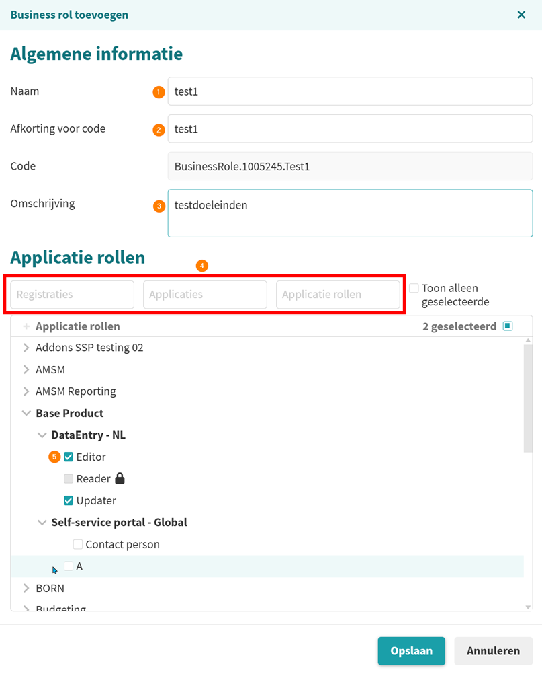Expand the AMSM tree node
The height and width of the screenshot is (676, 542).
tap(26, 369)
